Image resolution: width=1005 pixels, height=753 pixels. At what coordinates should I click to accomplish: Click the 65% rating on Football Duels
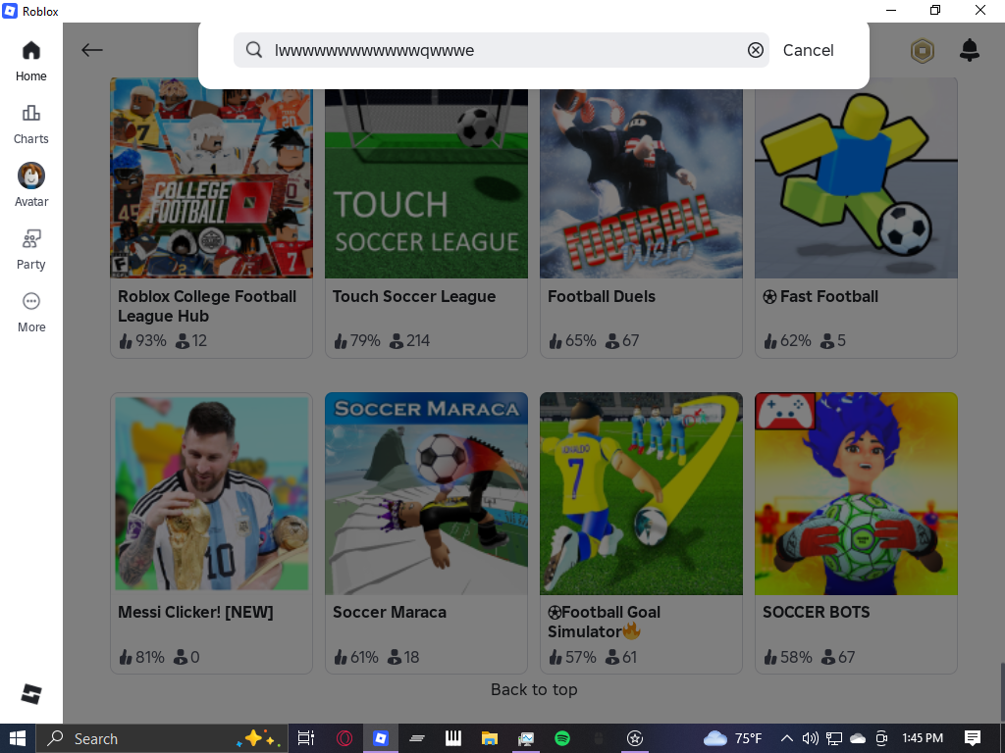point(573,340)
